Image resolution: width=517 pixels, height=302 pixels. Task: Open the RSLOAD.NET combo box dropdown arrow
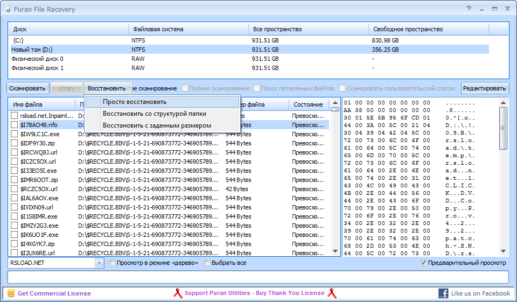coord(99,263)
